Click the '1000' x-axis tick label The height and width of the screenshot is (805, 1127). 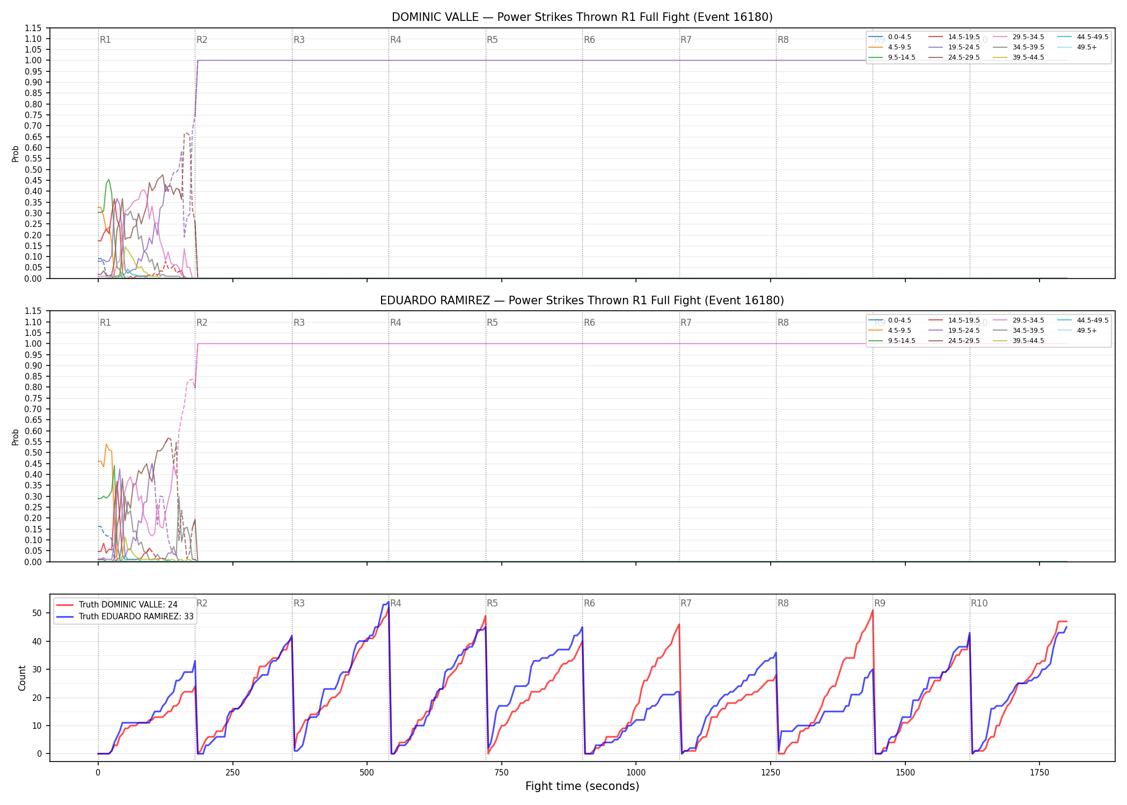[x=636, y=773]
